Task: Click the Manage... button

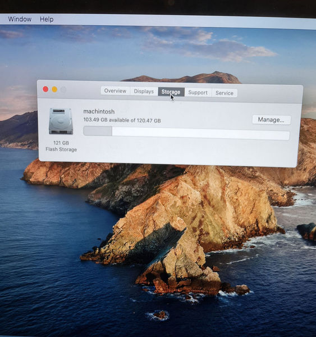Action: point(271,120)
